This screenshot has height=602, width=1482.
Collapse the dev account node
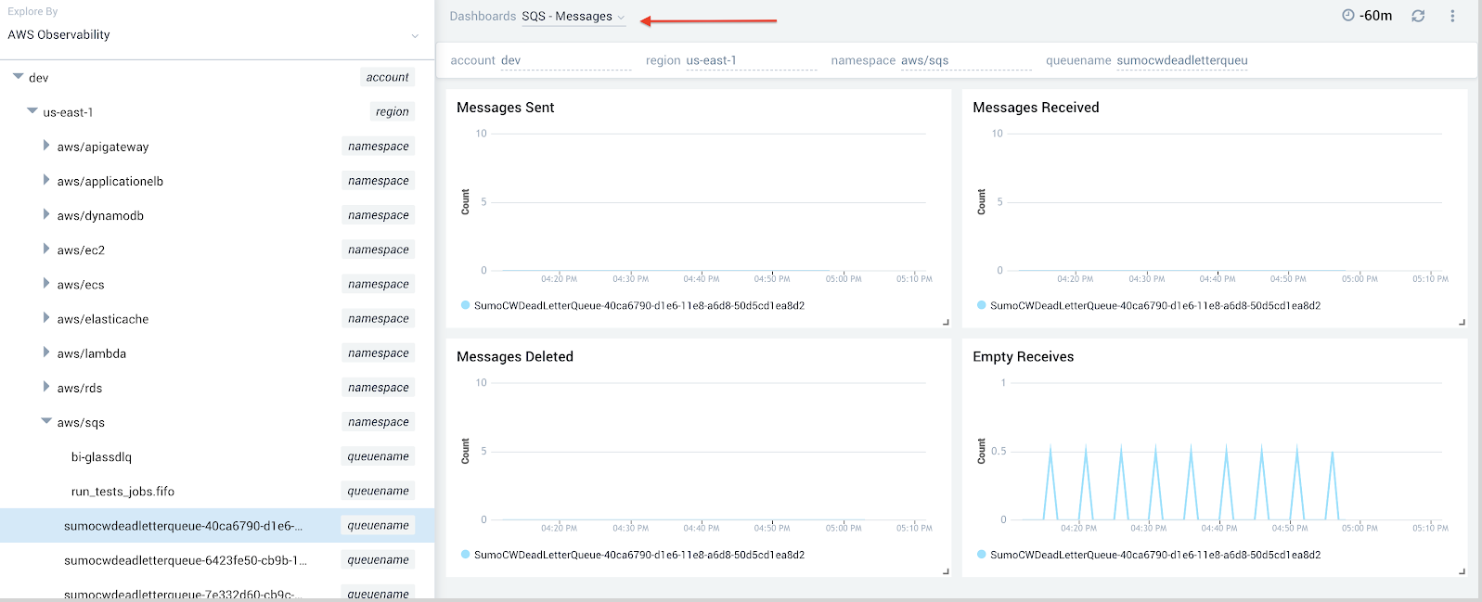18,77
